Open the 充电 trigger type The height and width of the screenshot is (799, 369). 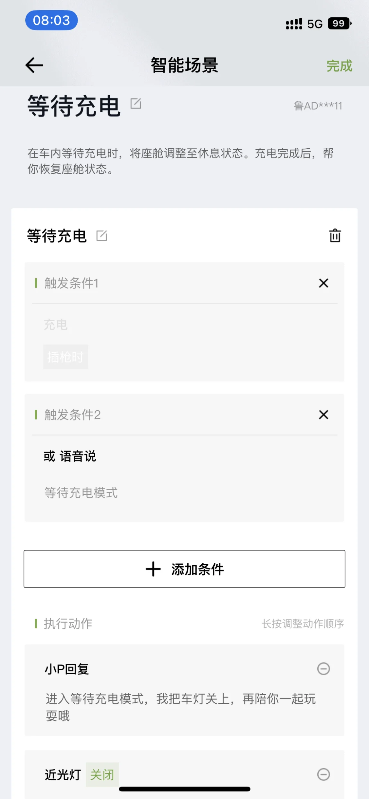coord(56,325)
